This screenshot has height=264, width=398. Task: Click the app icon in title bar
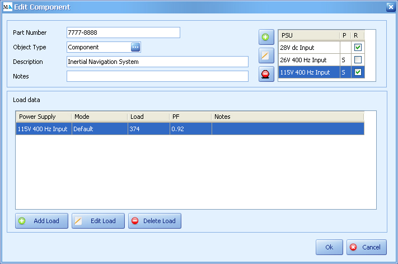coord(8,7)
